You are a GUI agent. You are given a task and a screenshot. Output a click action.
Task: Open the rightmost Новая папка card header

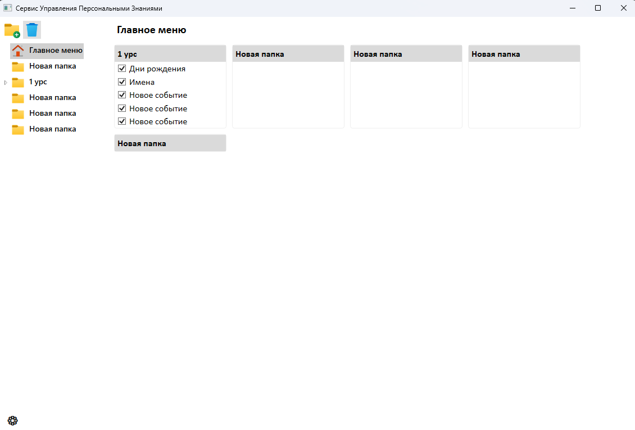tap(524, 54)
